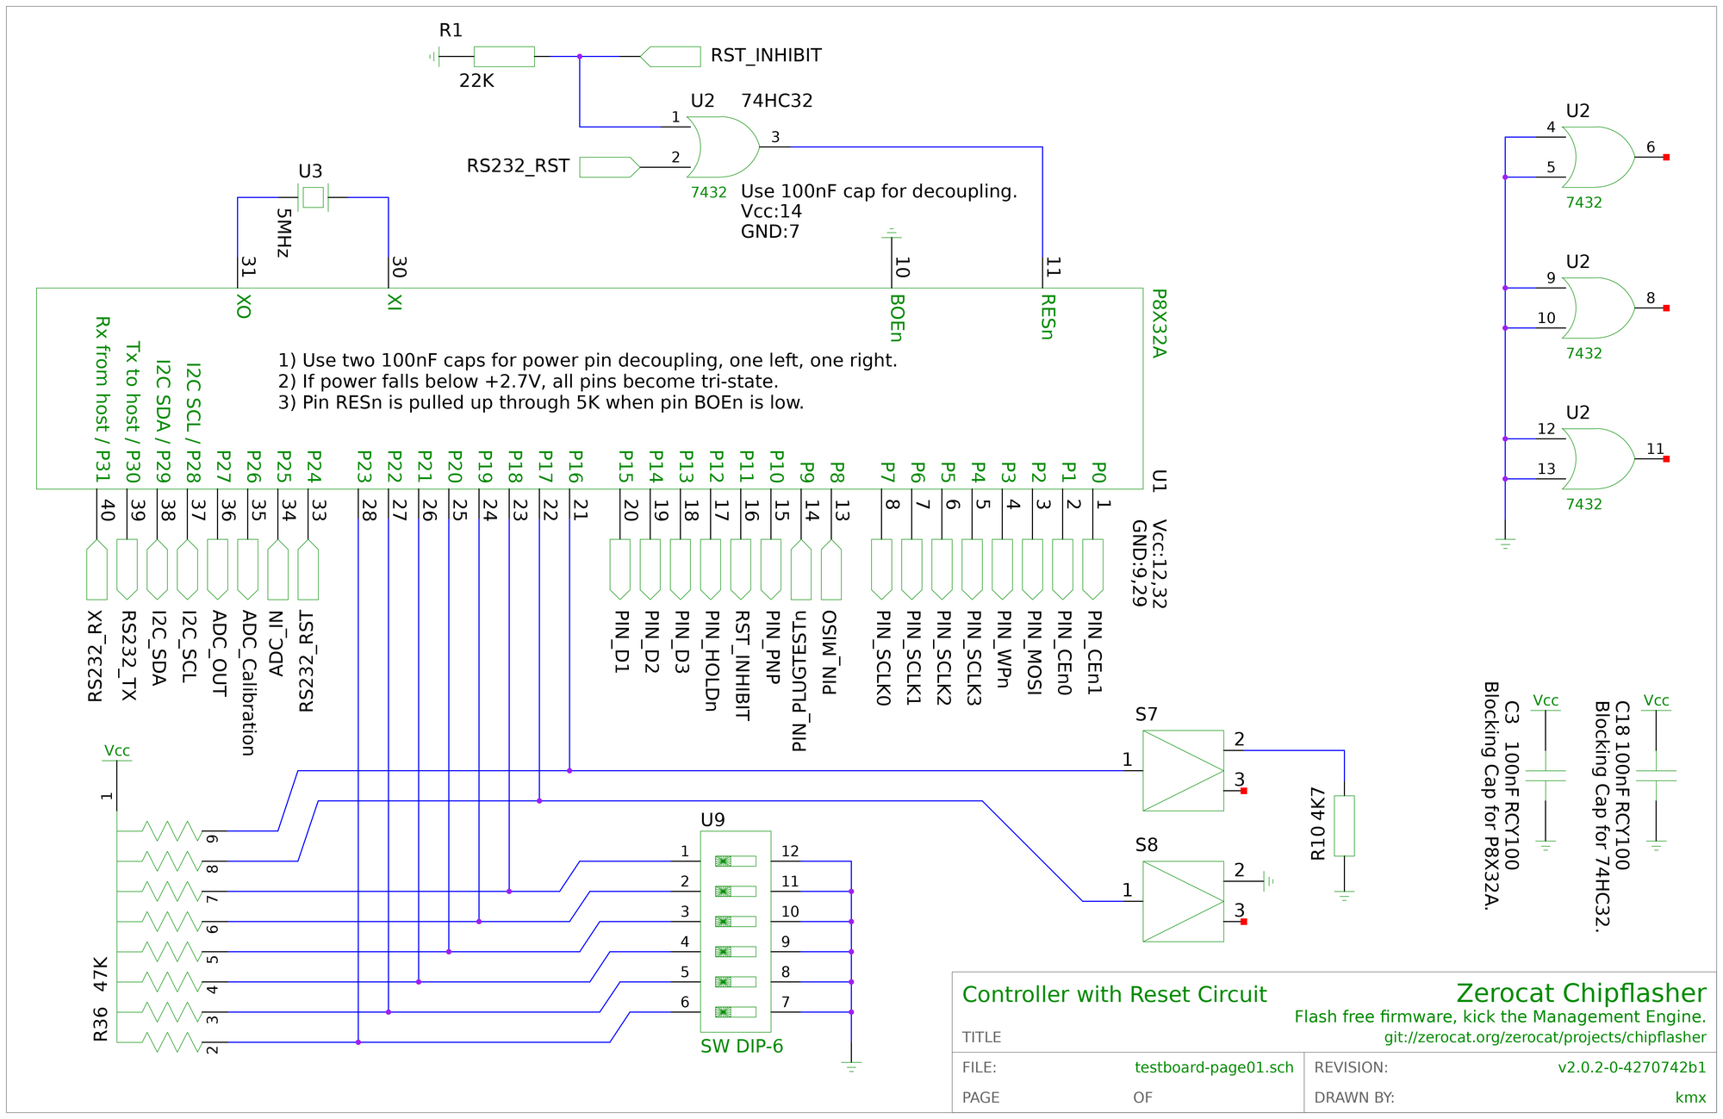This screenshot has height=1119, width=1723.
Task: Toggle DIP switch position 2 on U9
Action: 736,891
